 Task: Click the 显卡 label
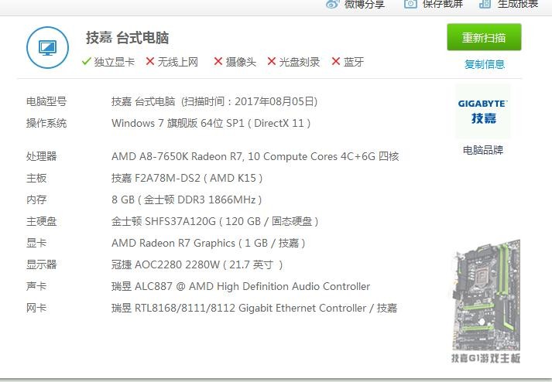pos(36,243)
